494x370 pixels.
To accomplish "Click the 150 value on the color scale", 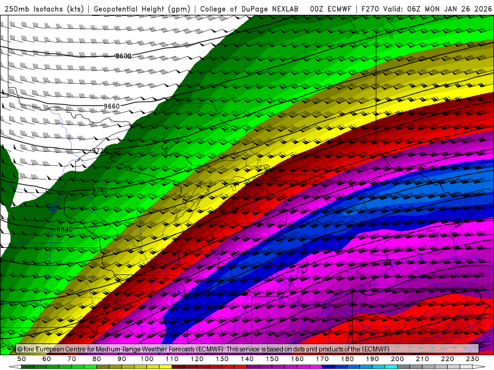I will 272,359.
